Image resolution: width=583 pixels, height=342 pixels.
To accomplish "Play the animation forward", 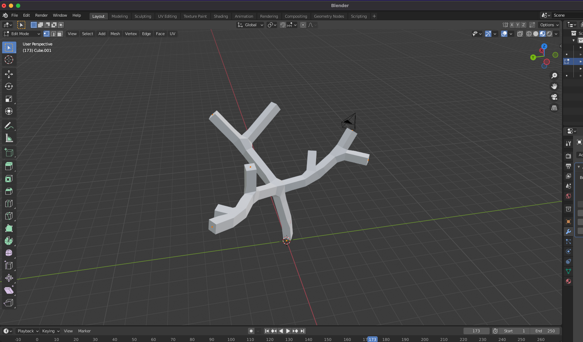I will pos(288,331).
